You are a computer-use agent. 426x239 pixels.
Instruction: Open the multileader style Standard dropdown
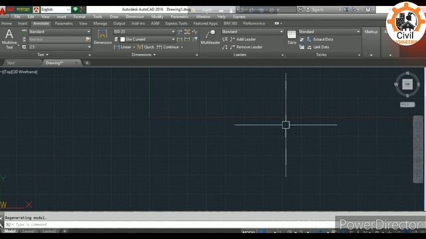252,31
